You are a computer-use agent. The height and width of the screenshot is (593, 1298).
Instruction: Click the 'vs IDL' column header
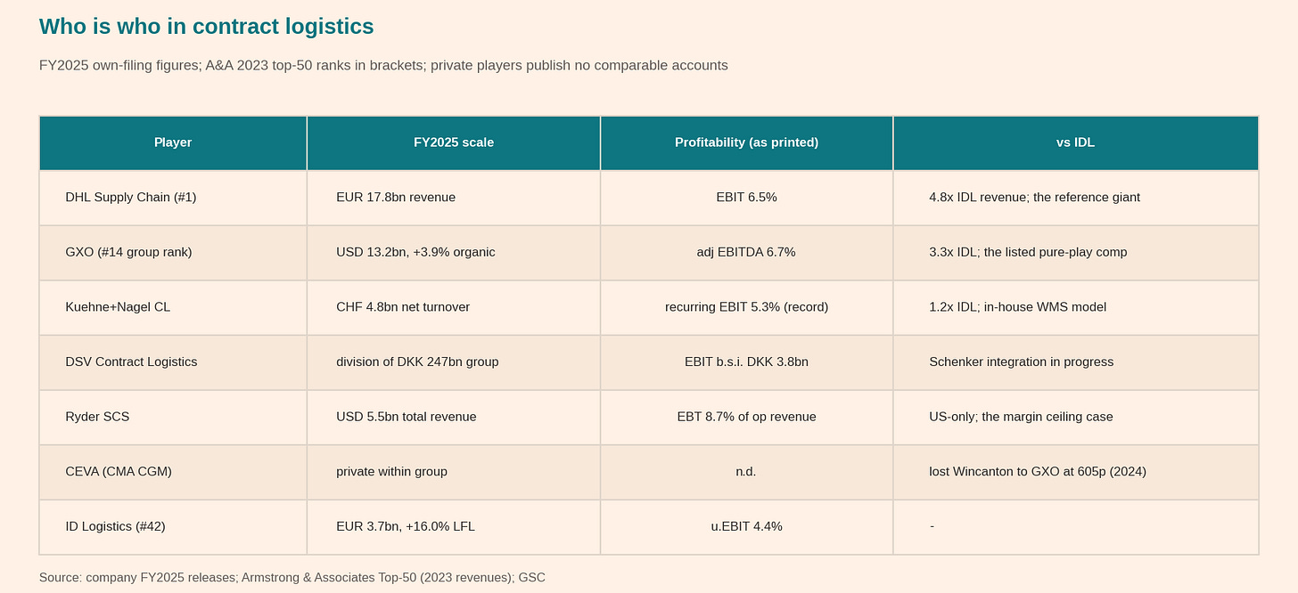pos(1076,142)
